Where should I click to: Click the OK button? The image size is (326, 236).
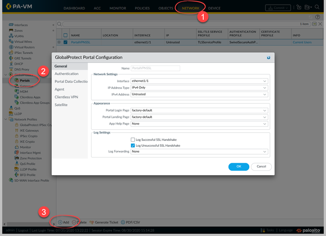click(x=239, y=167)
